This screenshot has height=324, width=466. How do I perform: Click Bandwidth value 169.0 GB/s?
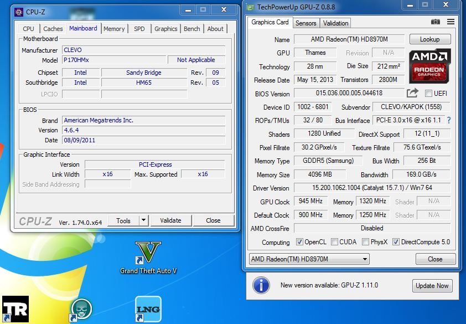421,174
